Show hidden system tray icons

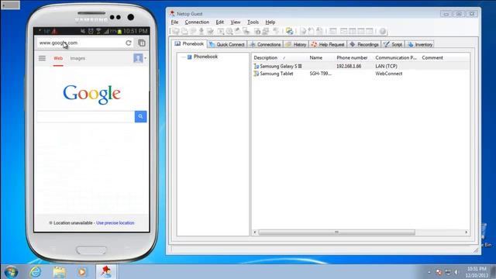pyautogui.click(x=429, y=272)
